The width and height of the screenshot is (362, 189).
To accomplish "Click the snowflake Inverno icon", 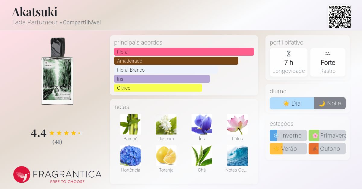I will point(276,135).
